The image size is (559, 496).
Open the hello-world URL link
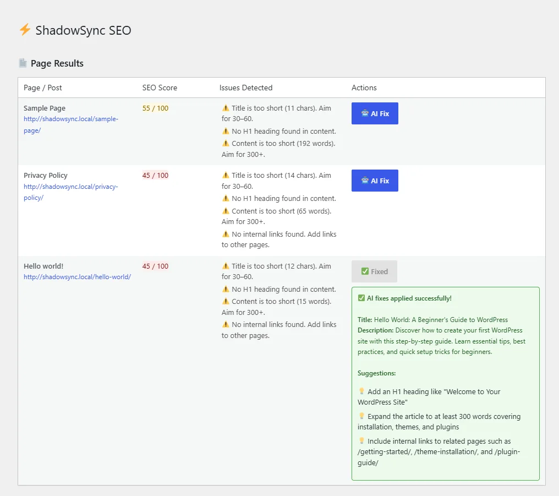pyautogui.click(x=78, y=277)
